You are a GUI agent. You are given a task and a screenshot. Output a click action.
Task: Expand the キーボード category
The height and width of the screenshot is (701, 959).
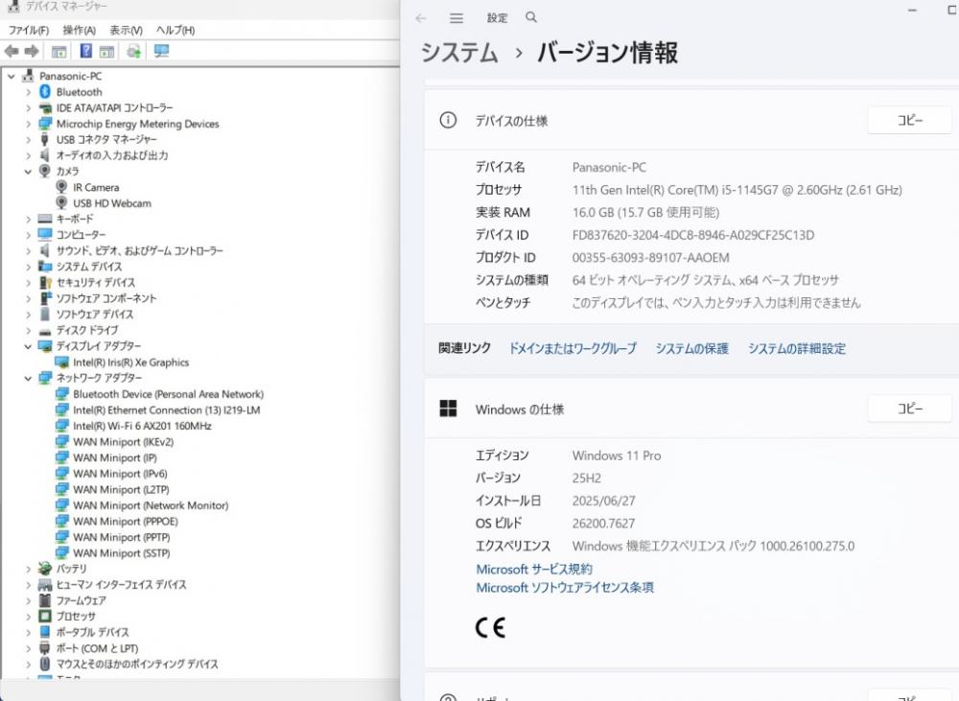tap(28, 219)
